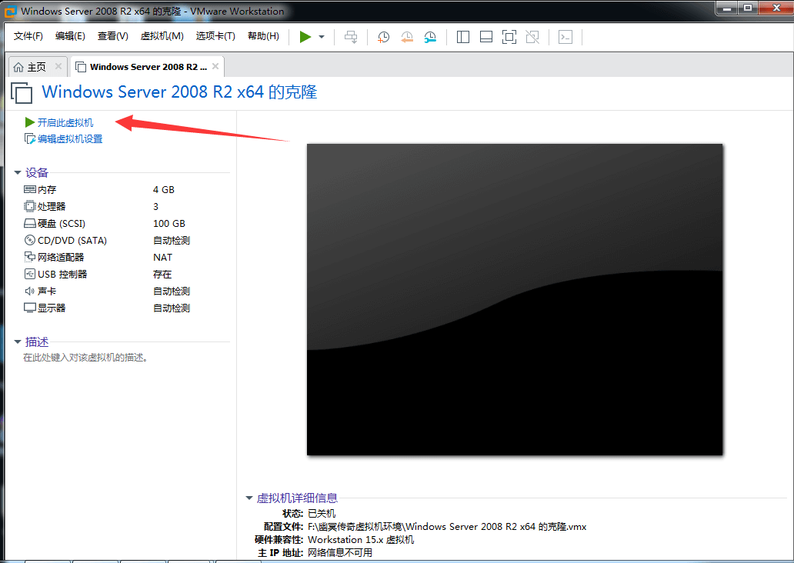Click the processor count value 3
This screenshot has height=563, width=794.
pyautogui.click(x=156, y=207)
